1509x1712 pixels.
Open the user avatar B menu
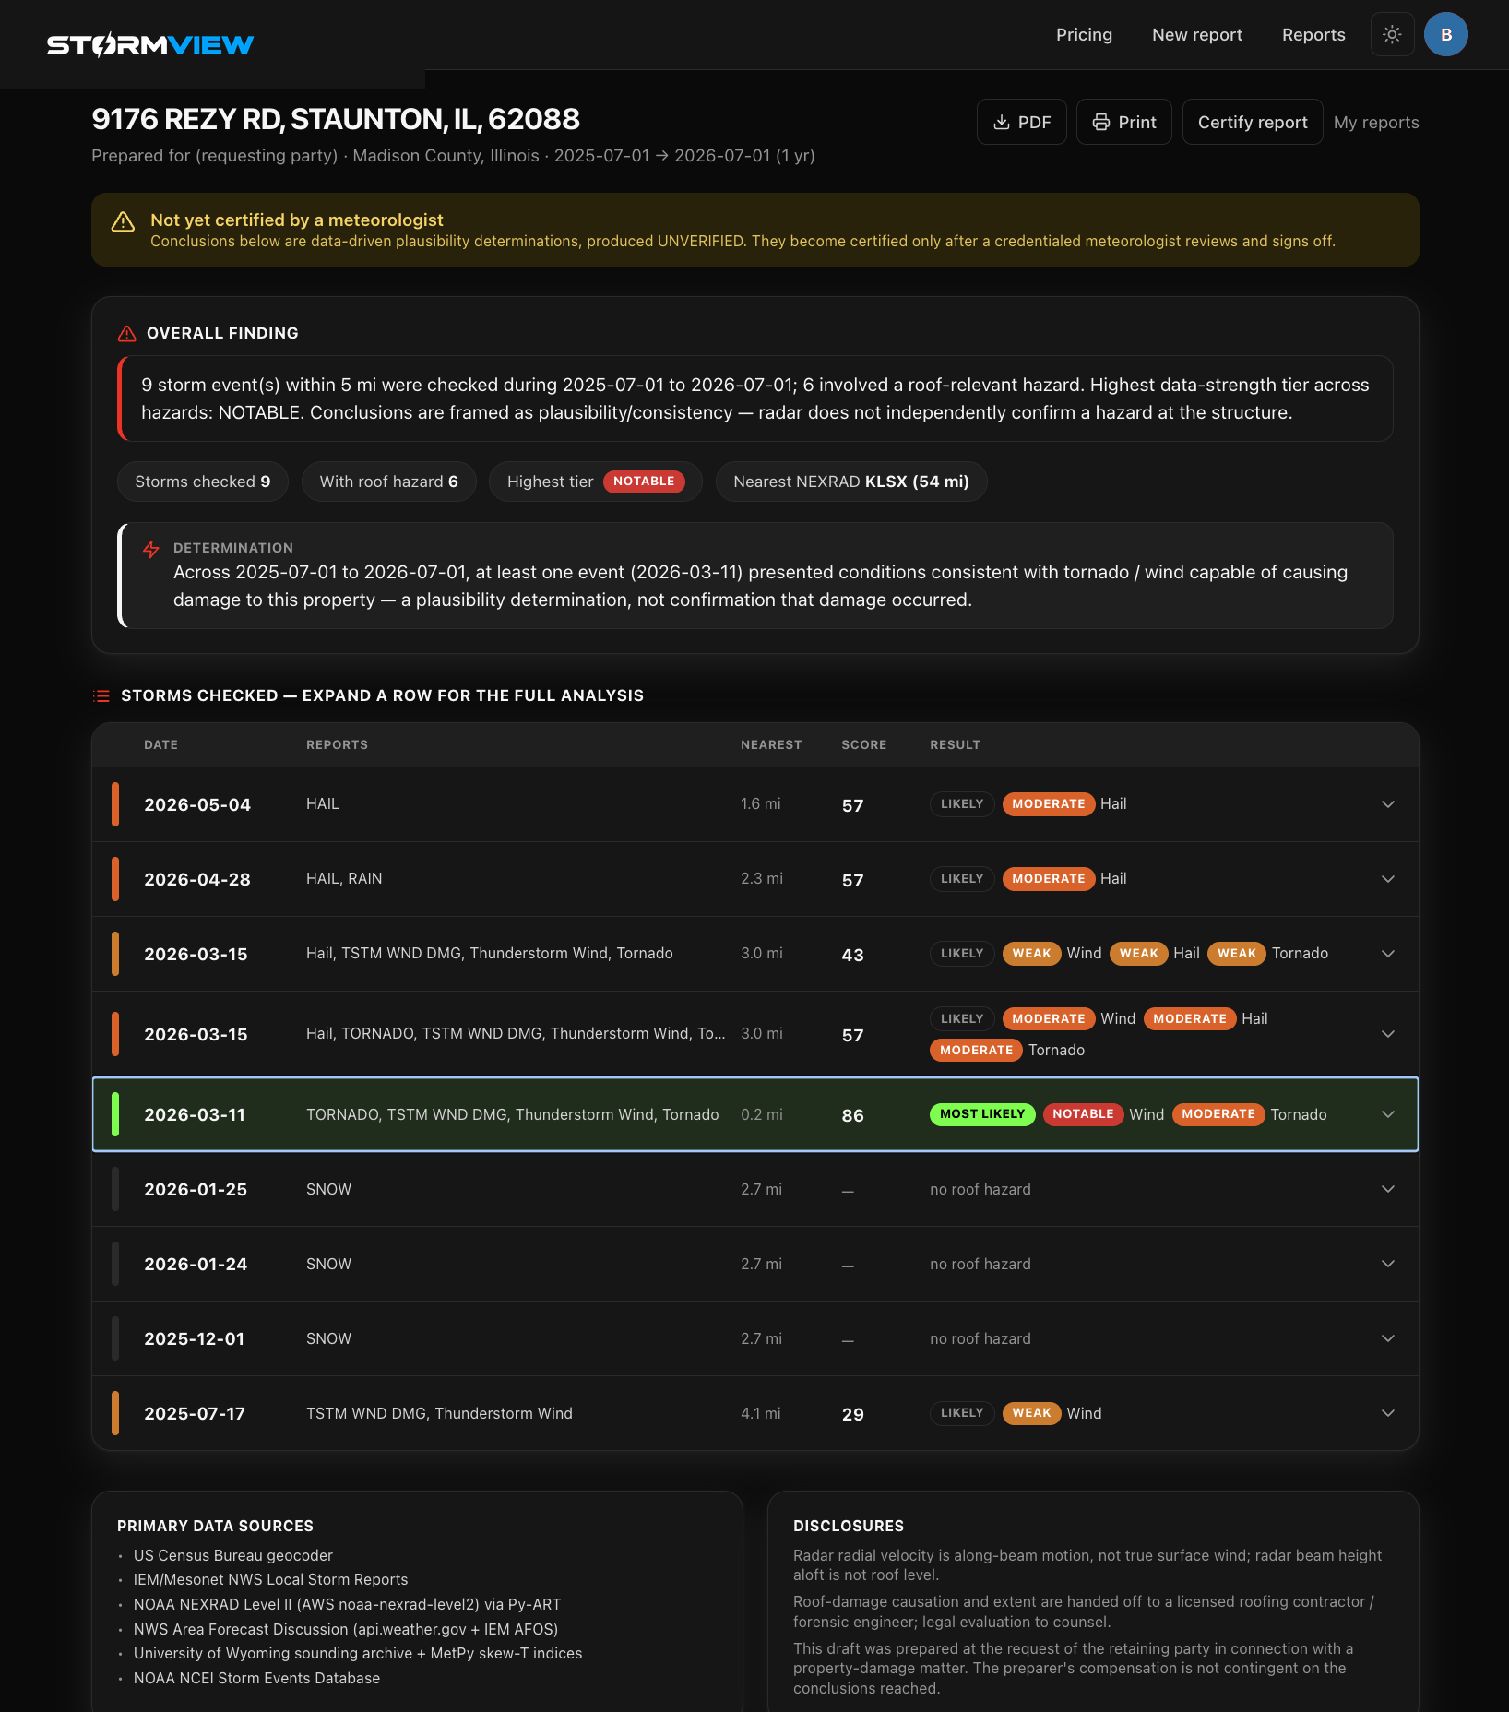point(1446,35)
